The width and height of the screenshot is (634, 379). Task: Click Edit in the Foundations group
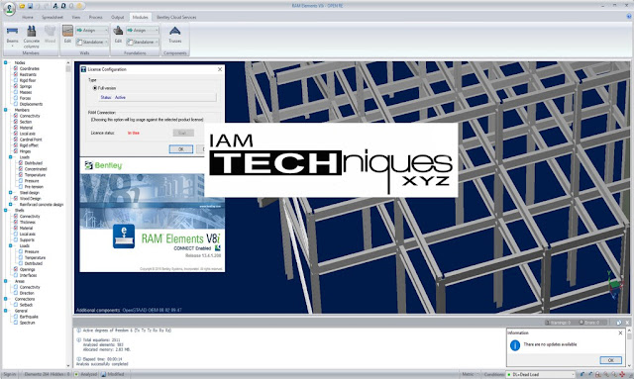(118, 35)
